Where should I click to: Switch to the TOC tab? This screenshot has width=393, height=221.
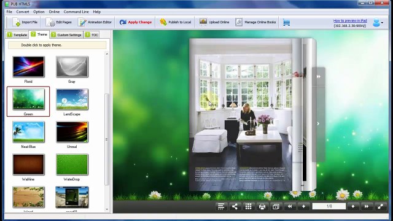(x=91, y=35)
